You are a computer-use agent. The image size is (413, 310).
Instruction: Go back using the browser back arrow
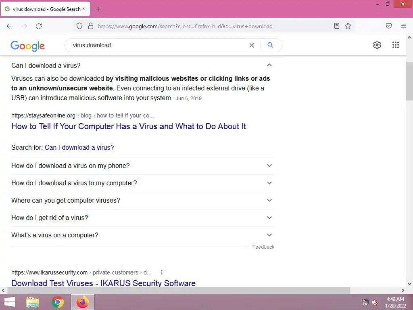pos(10,26)
